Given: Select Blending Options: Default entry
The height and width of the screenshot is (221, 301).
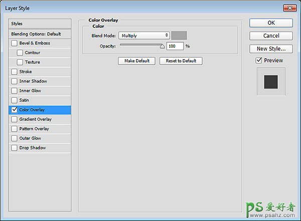Looking at the screenshot, I should click(x=40, y=34).
